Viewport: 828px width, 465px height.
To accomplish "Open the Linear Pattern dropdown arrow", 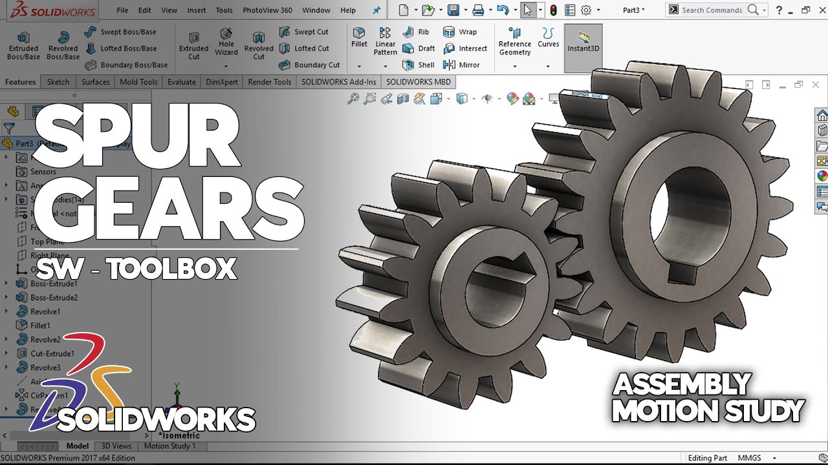I will pyautogui.click(x=386, y=66).
